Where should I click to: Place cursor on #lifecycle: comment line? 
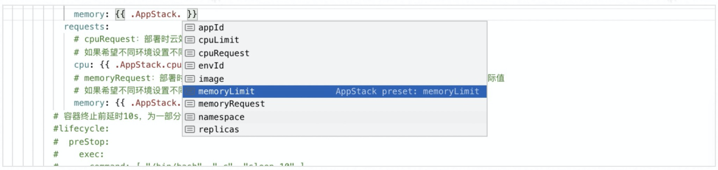(81, 129)
